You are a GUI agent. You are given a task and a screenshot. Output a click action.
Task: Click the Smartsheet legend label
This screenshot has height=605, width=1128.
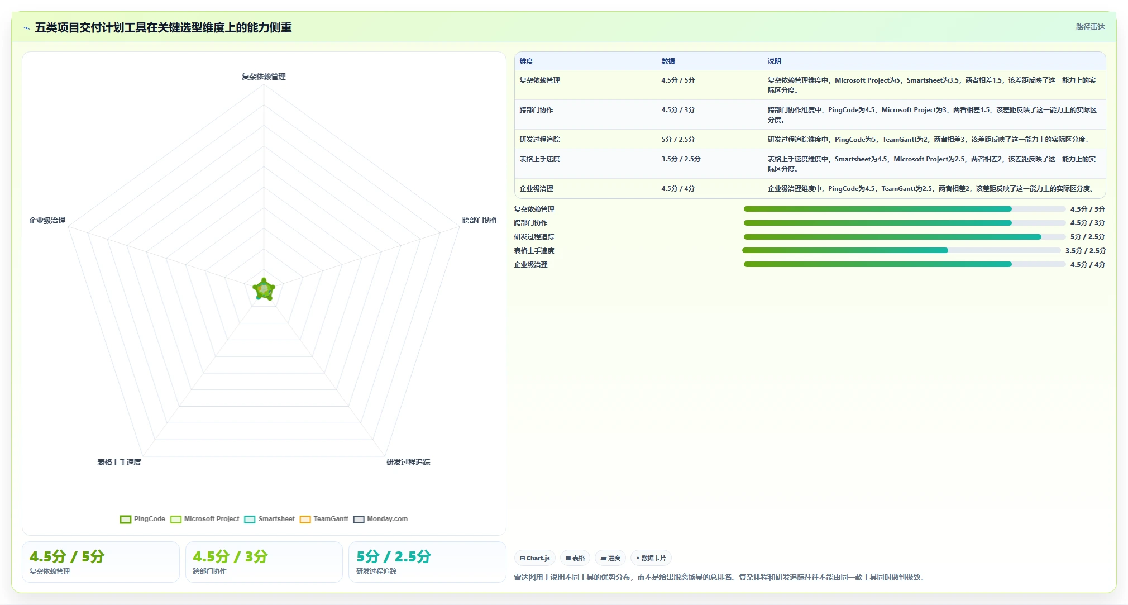pos(276,519)
